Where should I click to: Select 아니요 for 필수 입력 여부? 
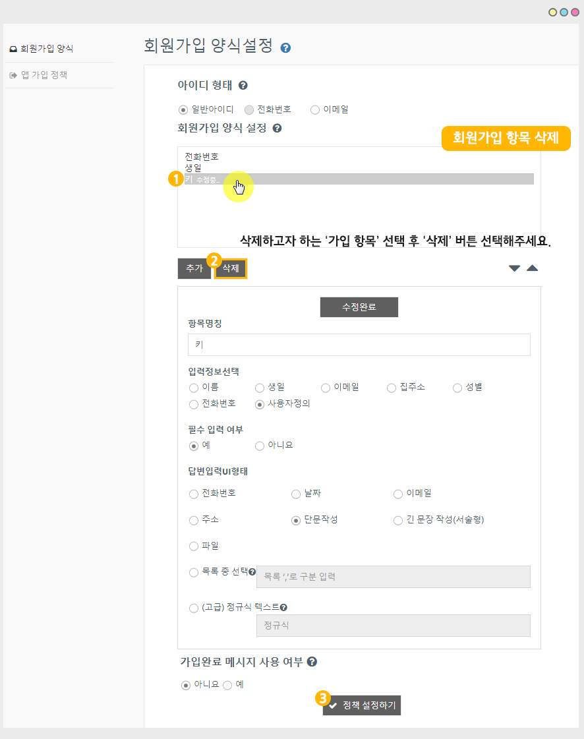coord(260,446)
